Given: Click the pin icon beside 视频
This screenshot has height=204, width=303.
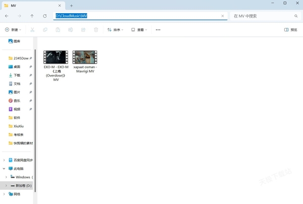Looking at the screenshot, I should tap(30, 109).
